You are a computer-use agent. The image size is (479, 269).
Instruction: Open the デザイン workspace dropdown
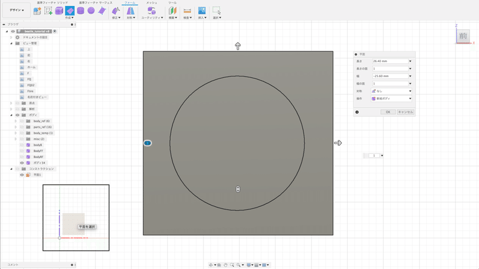pyautogui.click(x=17, y=10)
